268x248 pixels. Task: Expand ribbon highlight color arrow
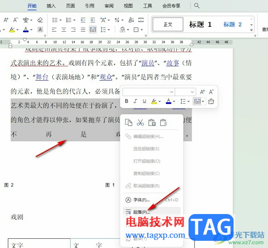(x=18, y=29)
